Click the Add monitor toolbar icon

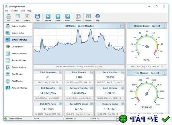9,16
